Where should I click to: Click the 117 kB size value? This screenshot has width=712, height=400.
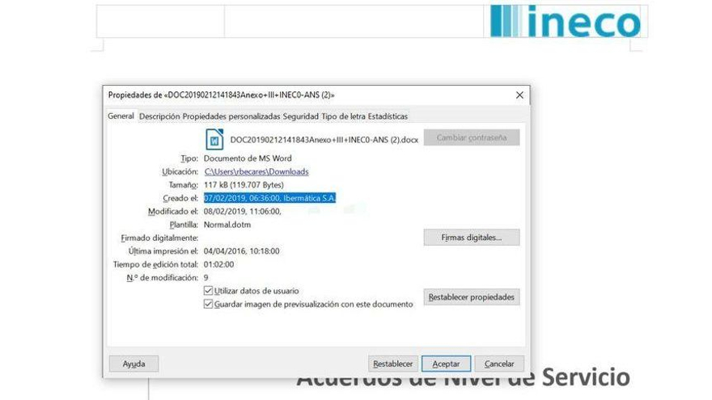(244, 185)
